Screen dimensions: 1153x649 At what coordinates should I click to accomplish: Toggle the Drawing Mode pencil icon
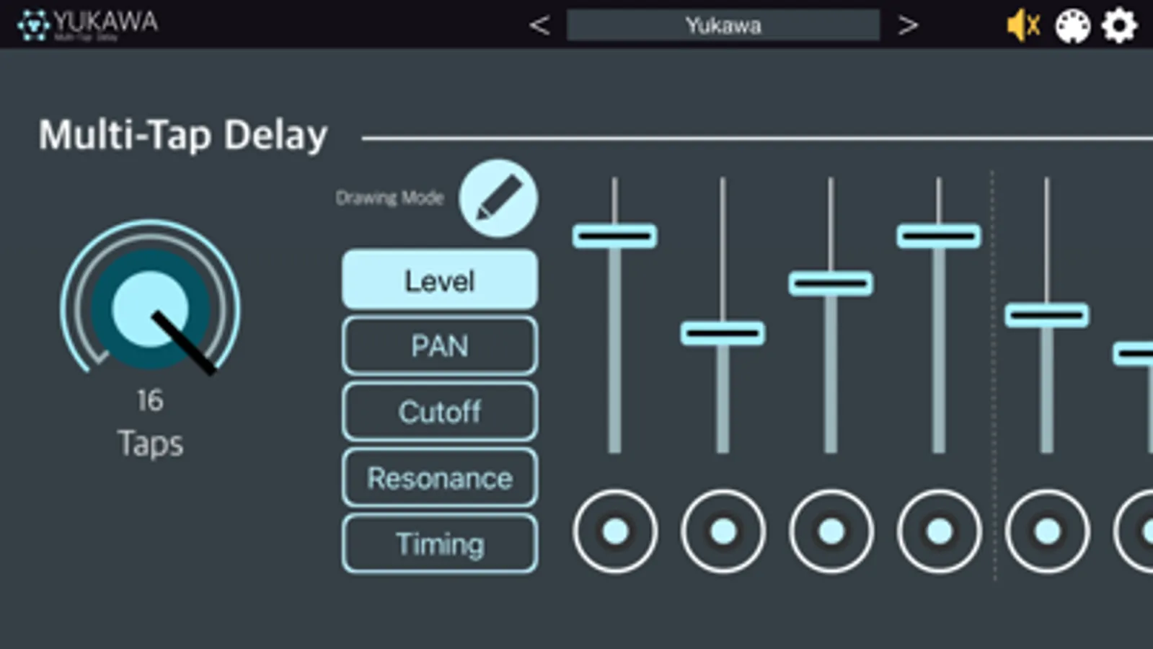(x=498, y=198)
